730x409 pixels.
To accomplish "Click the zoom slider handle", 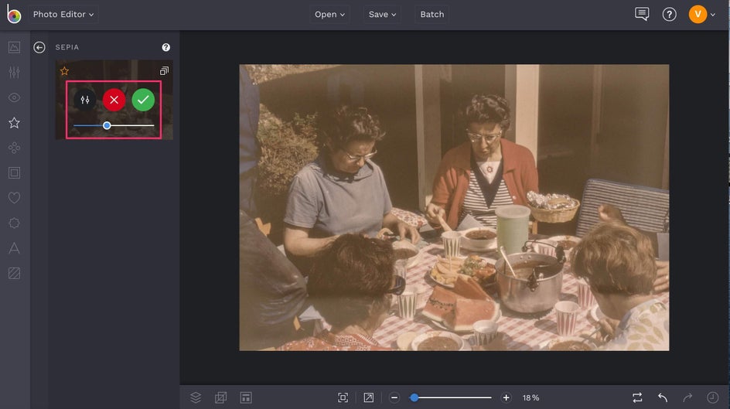I will pyautogui.click(x=414, y=398).
